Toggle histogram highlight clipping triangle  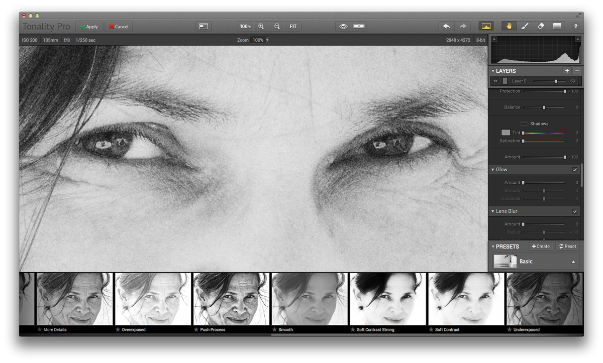pyautogui.click(x=578, y=38)
